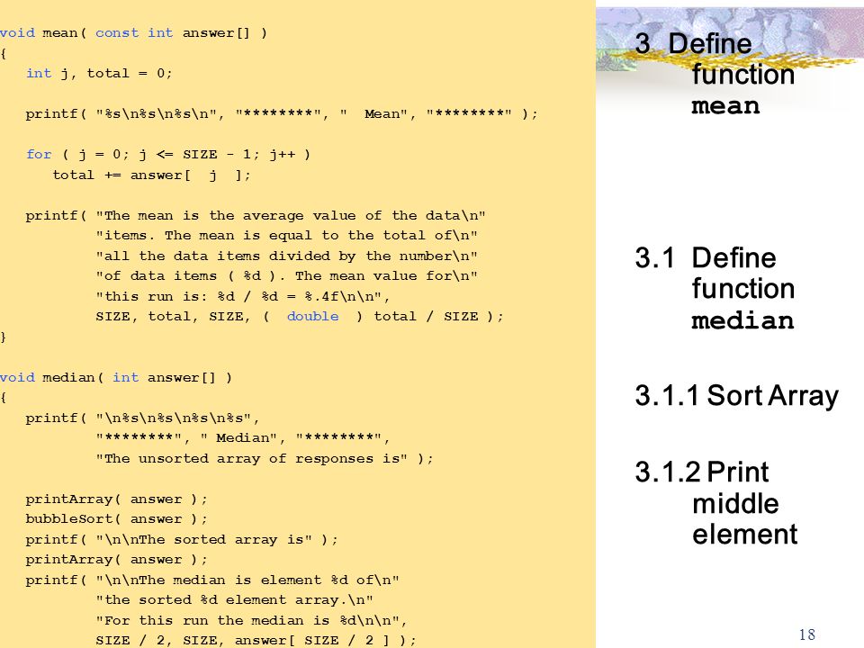Click "of data items ( %d ). The mean value" line
Viewport: 864px width, 648px height.
click(x=286, y=276)
